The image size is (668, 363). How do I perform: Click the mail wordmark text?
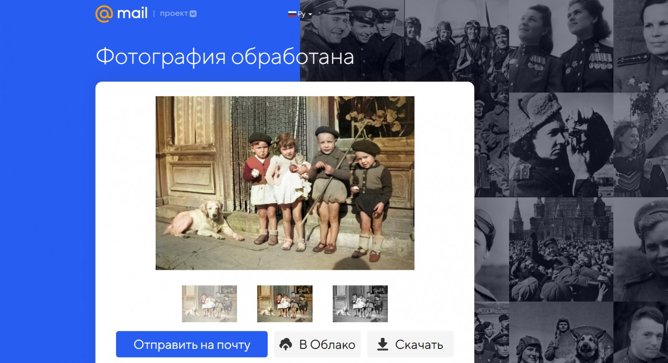click(x=132, y=14)
